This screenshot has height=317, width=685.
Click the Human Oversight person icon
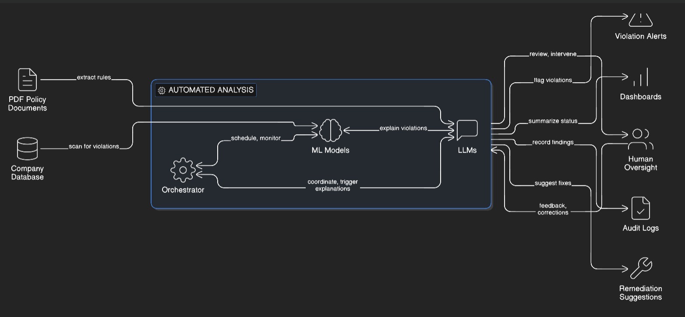coord(641,138)
